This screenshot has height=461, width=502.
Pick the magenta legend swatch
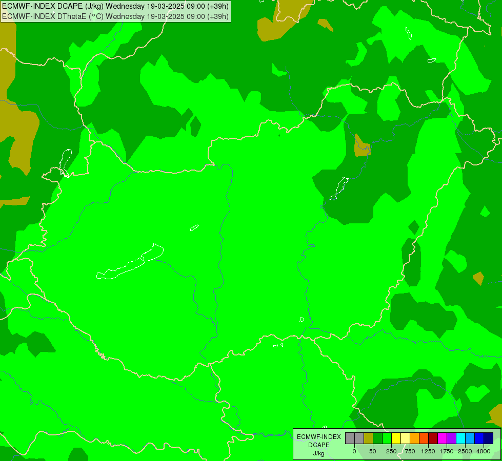pyautogui.click(x=443, y=438)
